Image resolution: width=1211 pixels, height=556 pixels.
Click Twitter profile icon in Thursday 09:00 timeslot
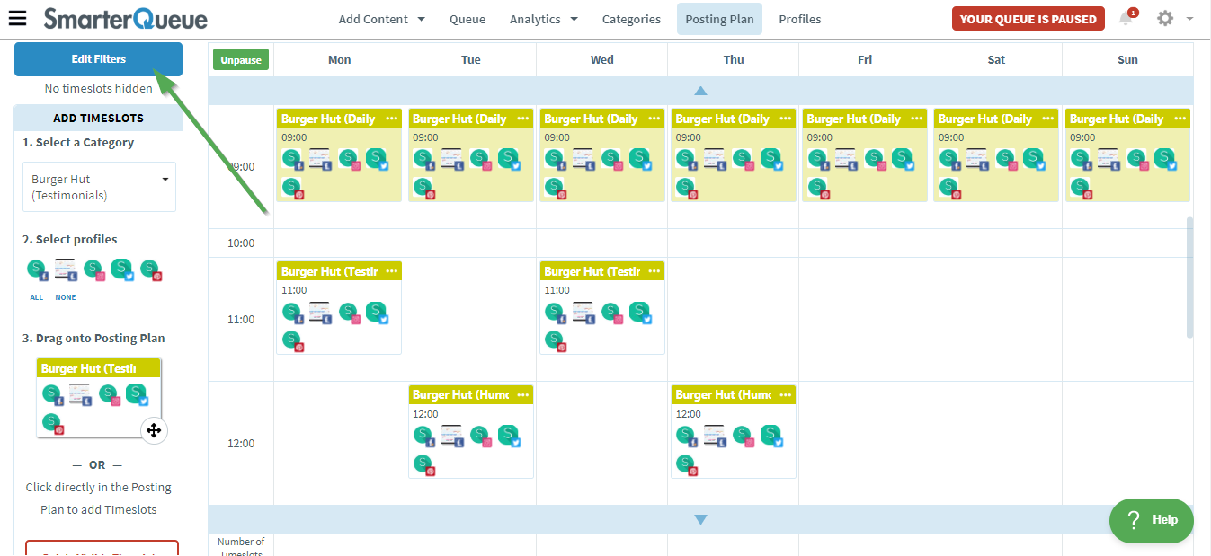770,159
